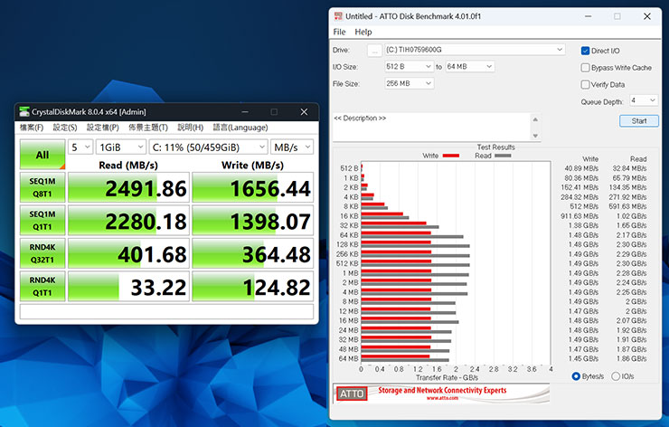Click the ATTO logo in the banner
Image resolution: width=669 pixels, height=427 pixels.
[351, 394]
